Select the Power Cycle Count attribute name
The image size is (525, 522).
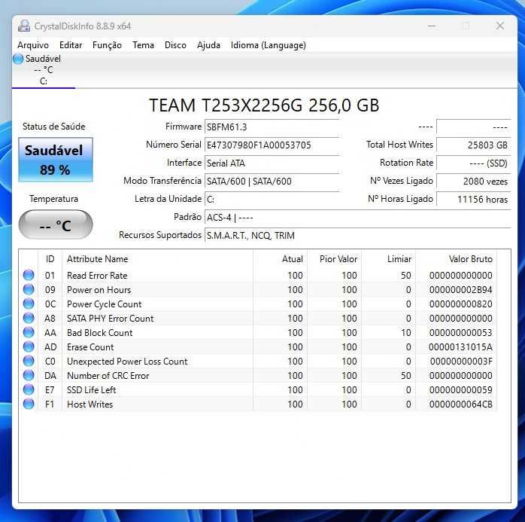tap(104, 304)
